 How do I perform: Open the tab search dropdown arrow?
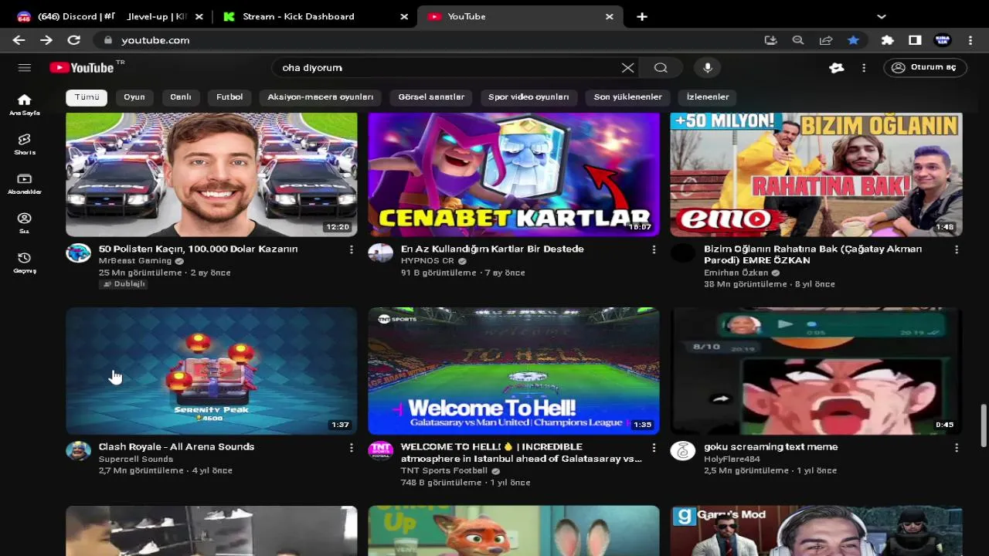tap(882, 16)
